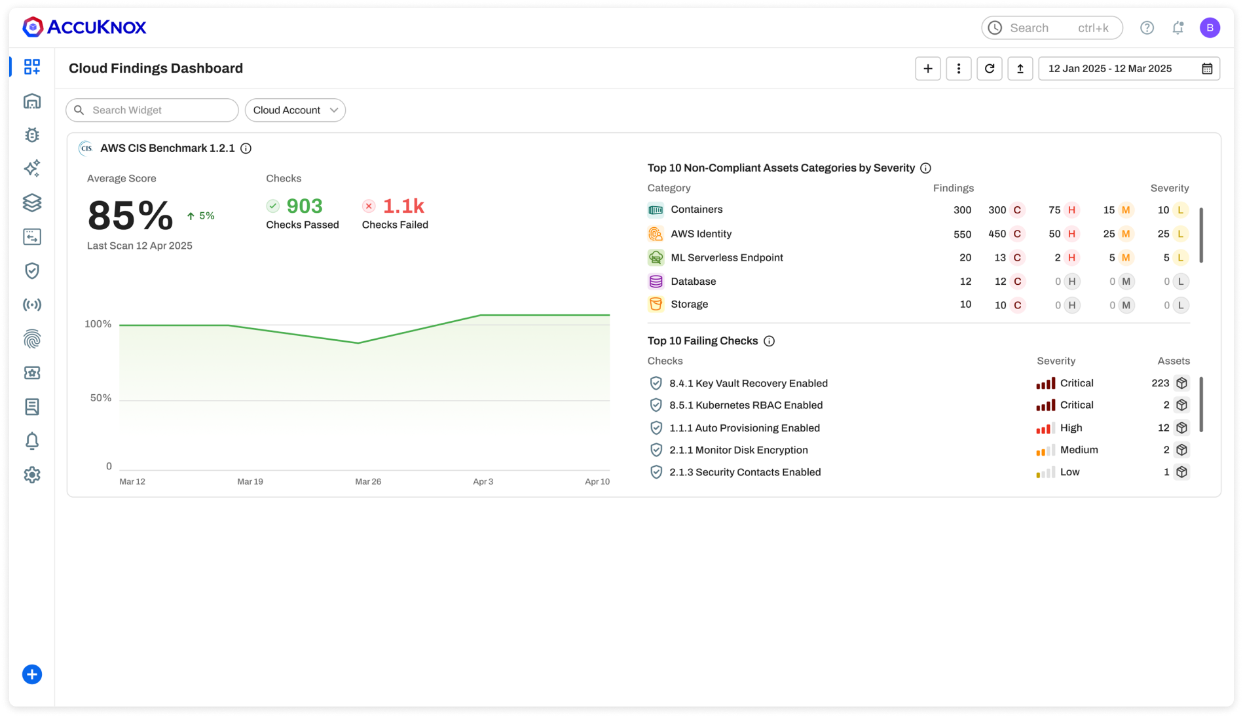Select the bug icon for vulnerabilities
Viewport: 1243px width, 717px height.
point(31,135)
